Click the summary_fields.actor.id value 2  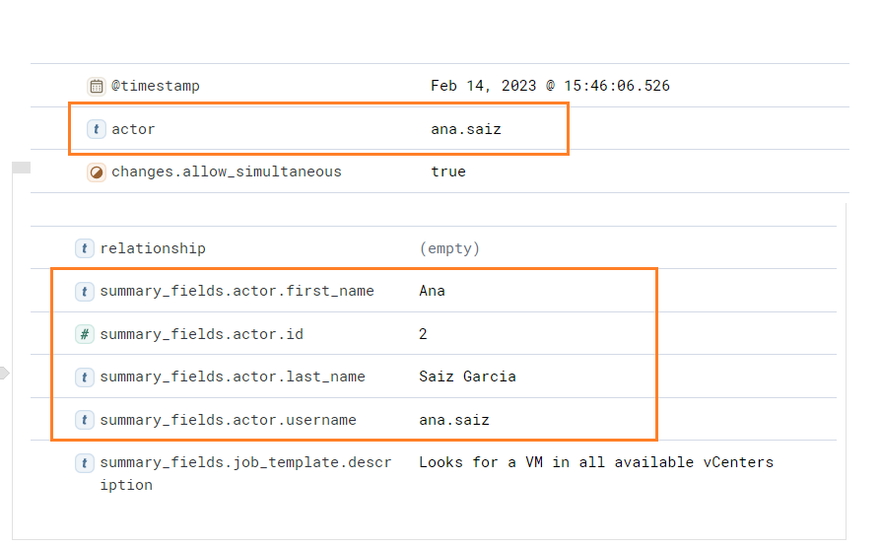click(x=423, y=334)
